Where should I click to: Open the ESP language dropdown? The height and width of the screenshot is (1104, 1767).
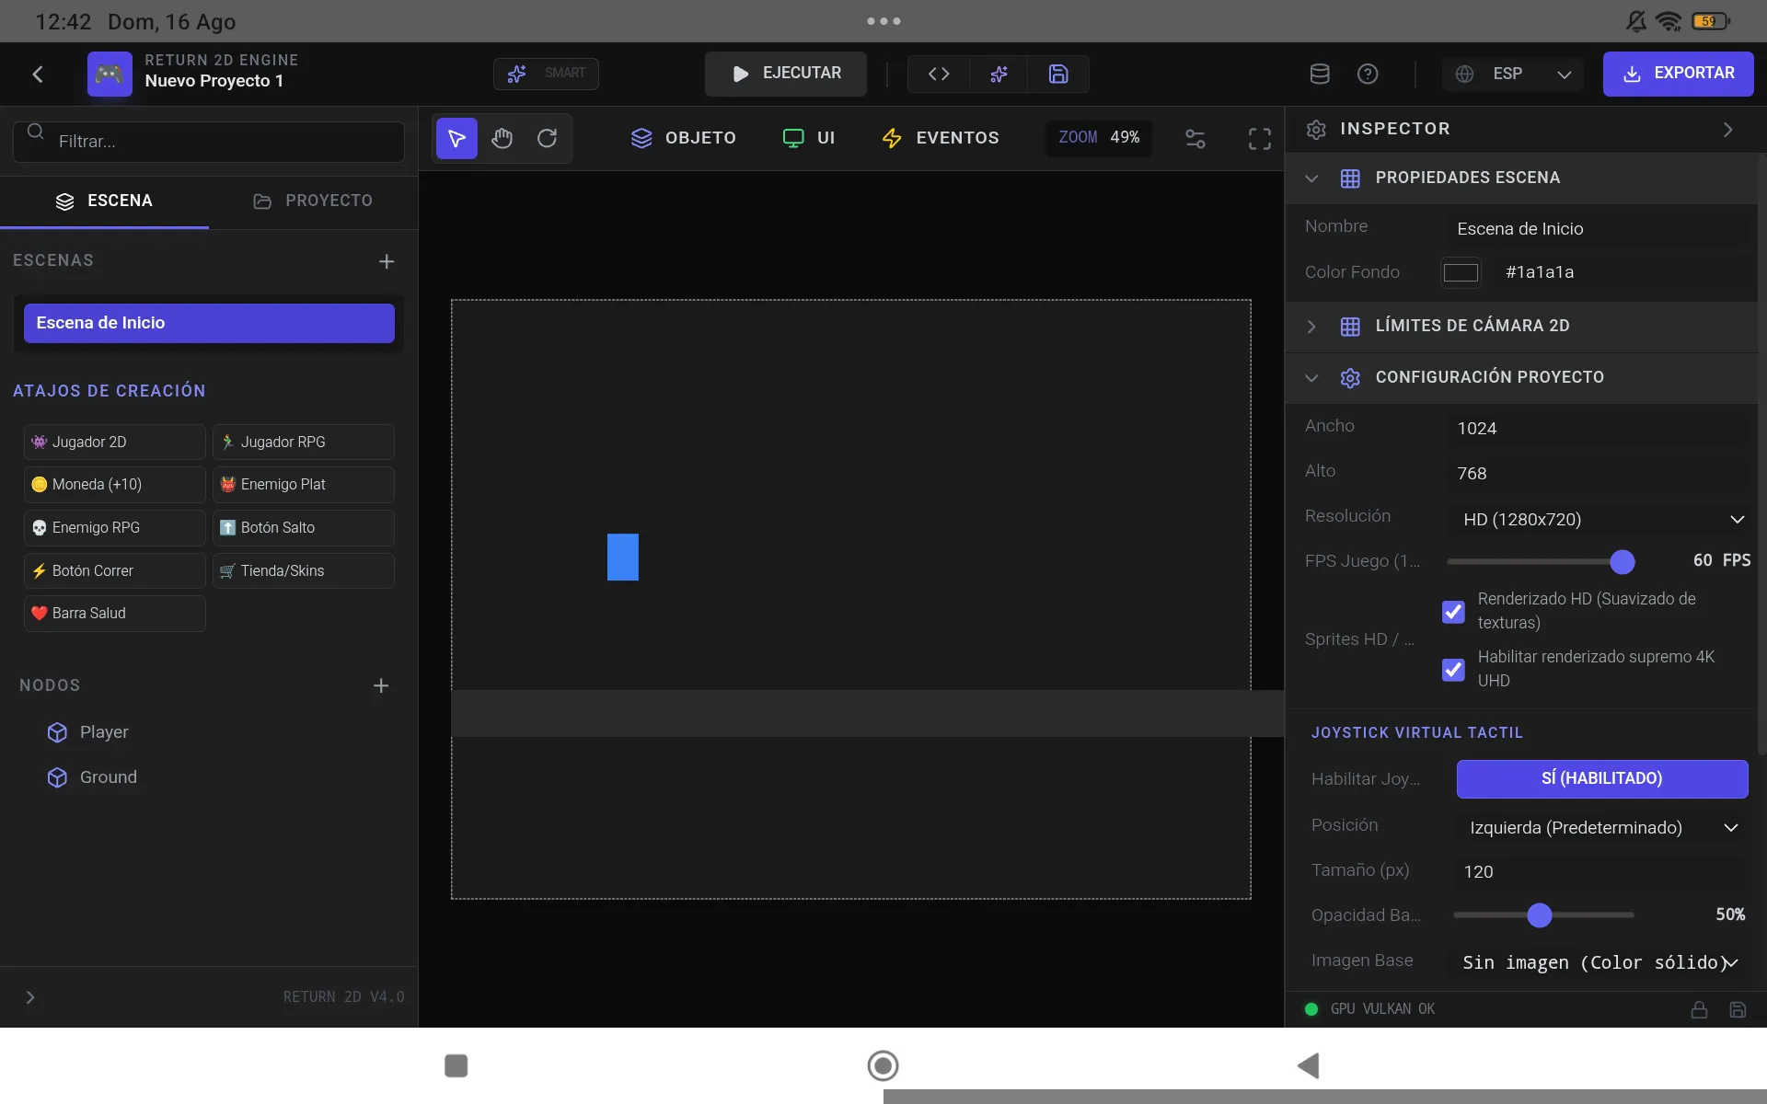1513,74
